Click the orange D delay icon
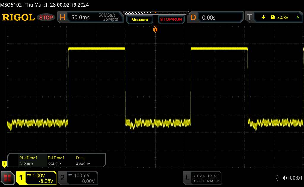Screen dimensions: 304x187 click(193, 18)
